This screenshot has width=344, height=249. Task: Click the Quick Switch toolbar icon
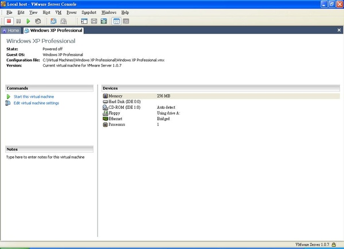click(x=94, y=21)
